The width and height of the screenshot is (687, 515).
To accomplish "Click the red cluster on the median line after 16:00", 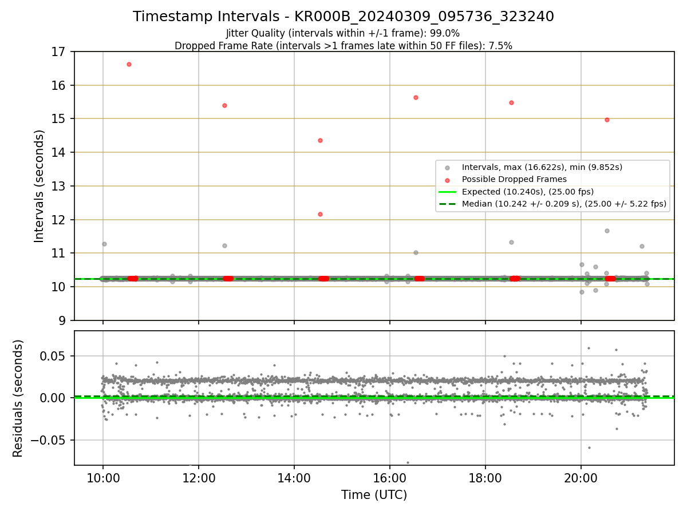I will tap(420, 278).
